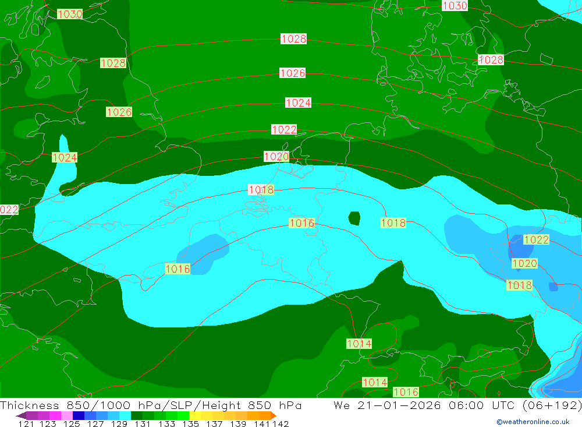Click the 1026 label over southwest England

pyautogui.click(x=119, y=112)
